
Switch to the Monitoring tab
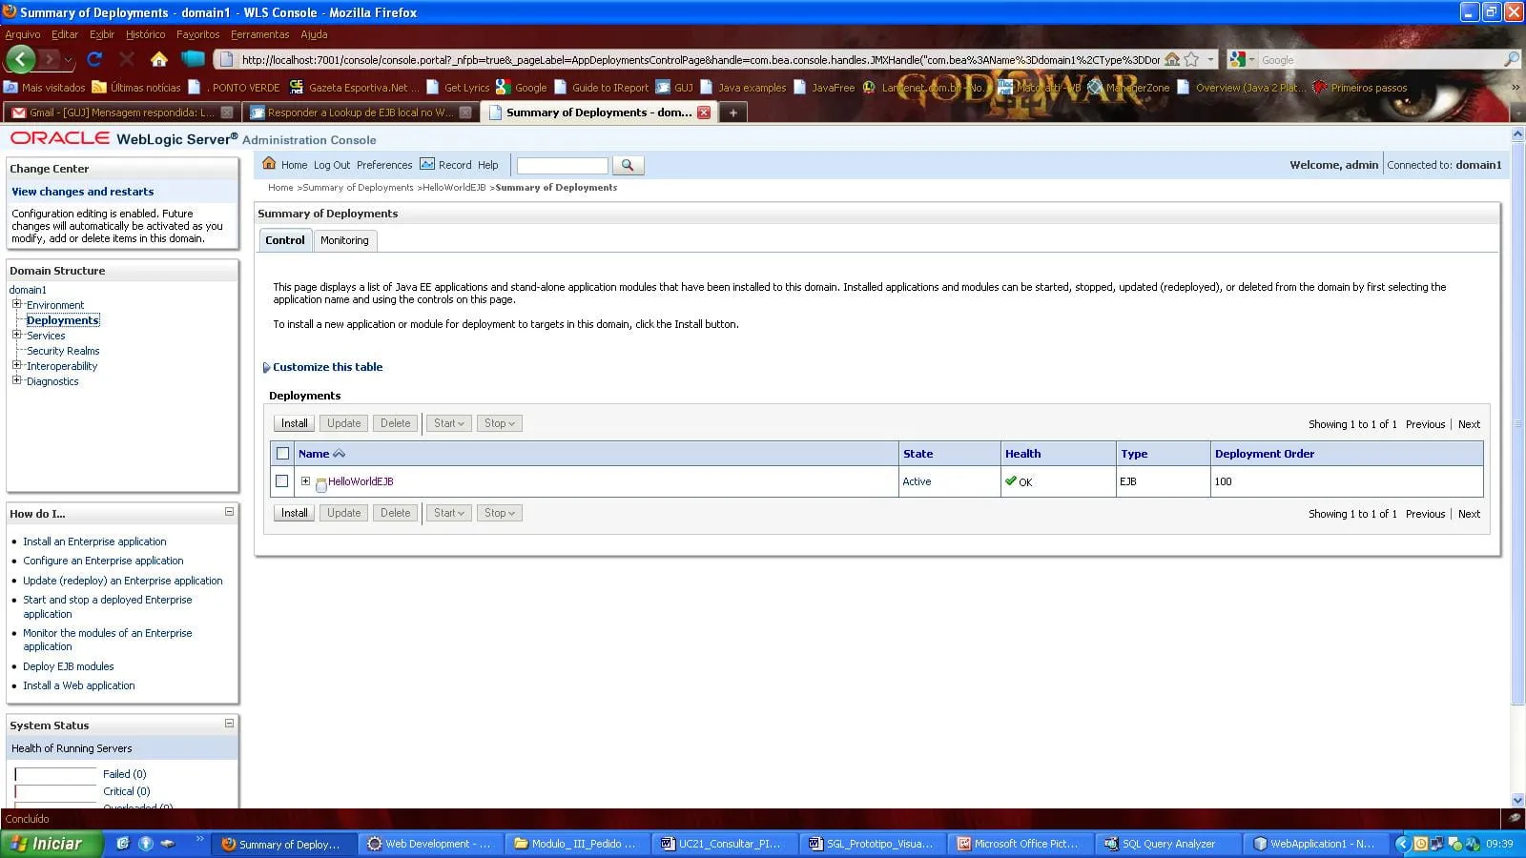click(344, 240)
